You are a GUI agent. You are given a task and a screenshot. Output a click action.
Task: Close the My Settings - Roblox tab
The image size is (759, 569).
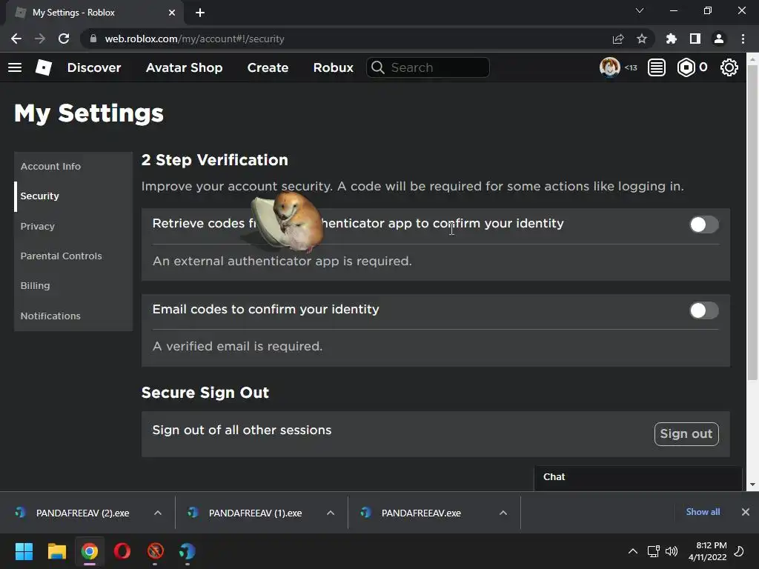coord(172,13)
